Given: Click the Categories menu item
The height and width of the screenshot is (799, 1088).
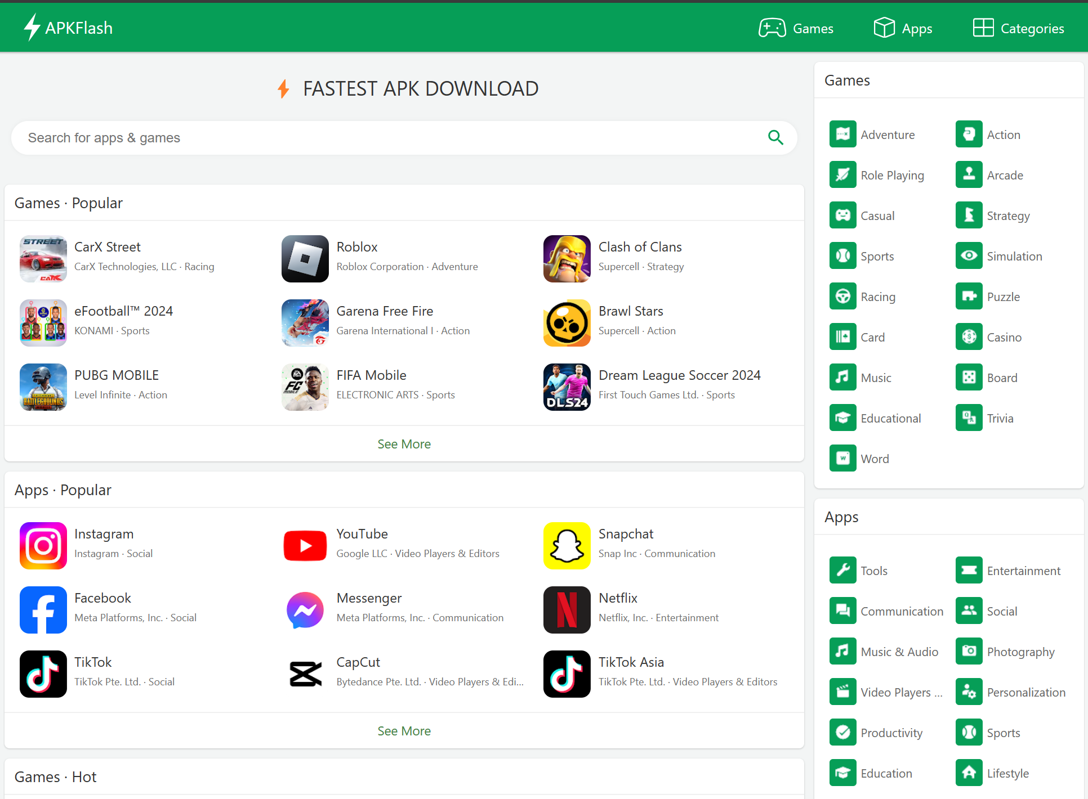Looking at the screenshot, I should [1019, 28].
